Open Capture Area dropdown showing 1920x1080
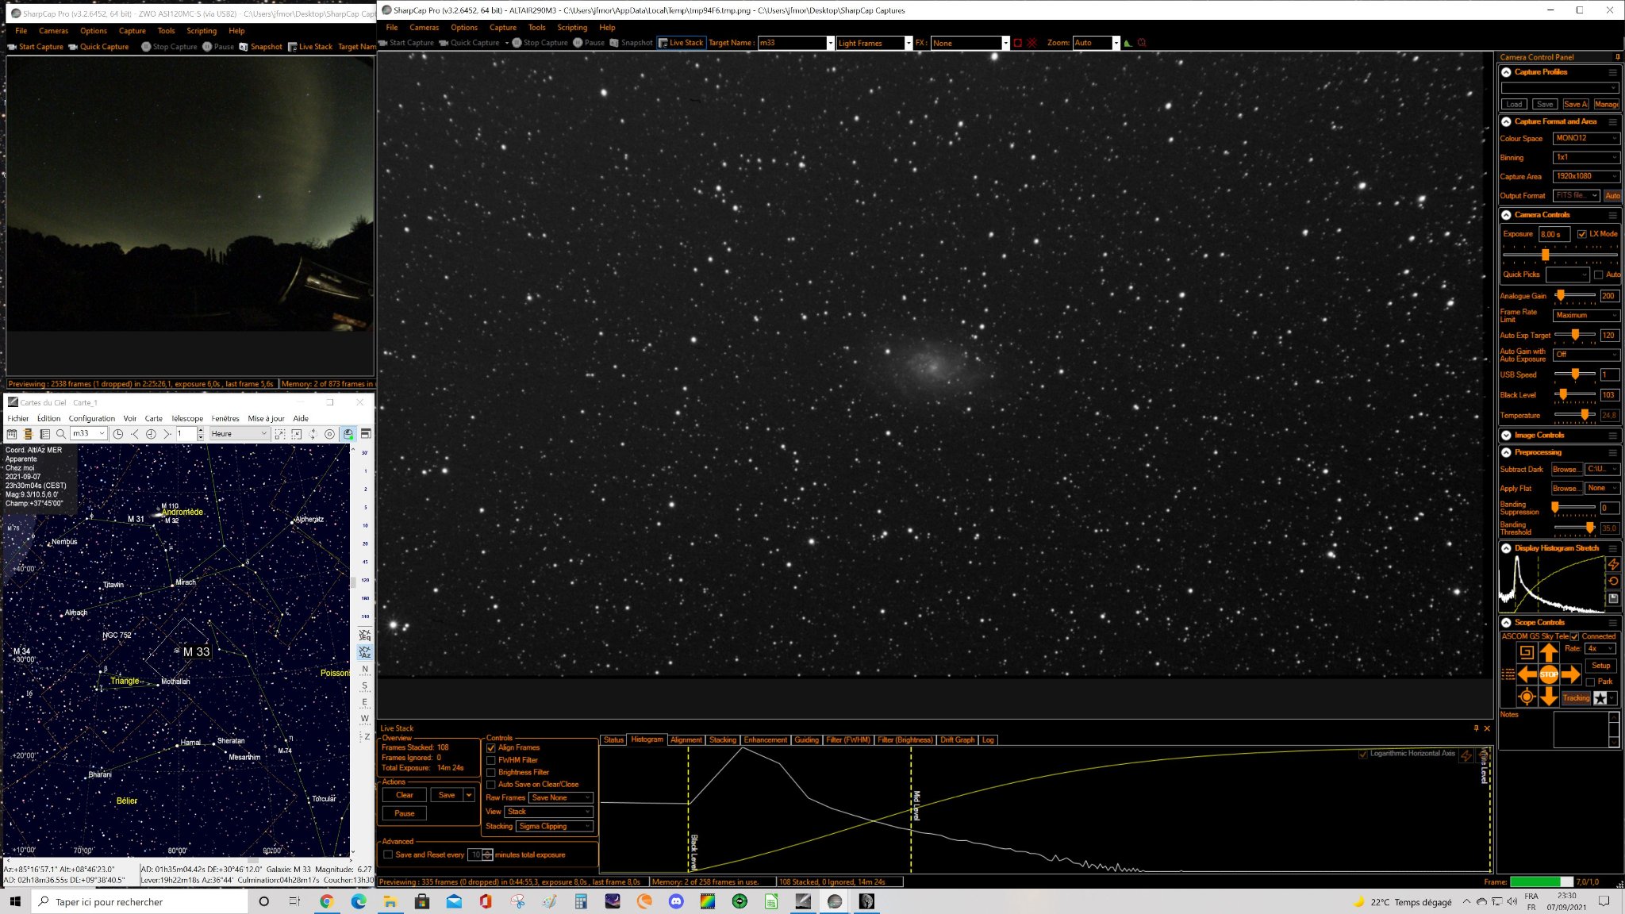The width and height of the screenshot is (1625, 914). tap(1585, 176)
